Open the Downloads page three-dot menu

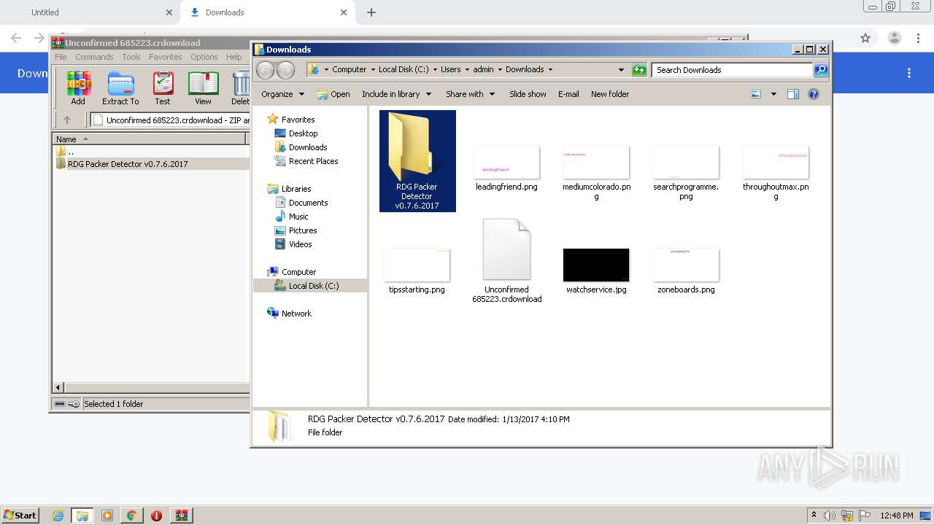[x=909, y=73]
